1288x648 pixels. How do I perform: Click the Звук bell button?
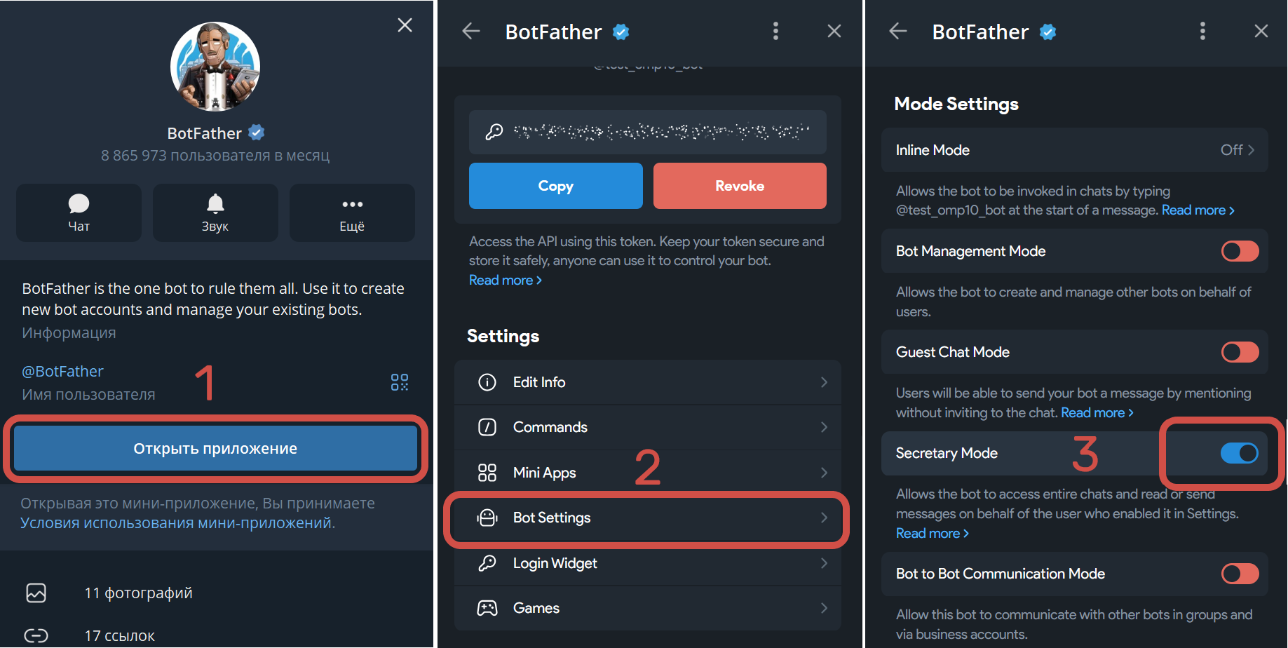pyautogui.click(x=215, y=212)
